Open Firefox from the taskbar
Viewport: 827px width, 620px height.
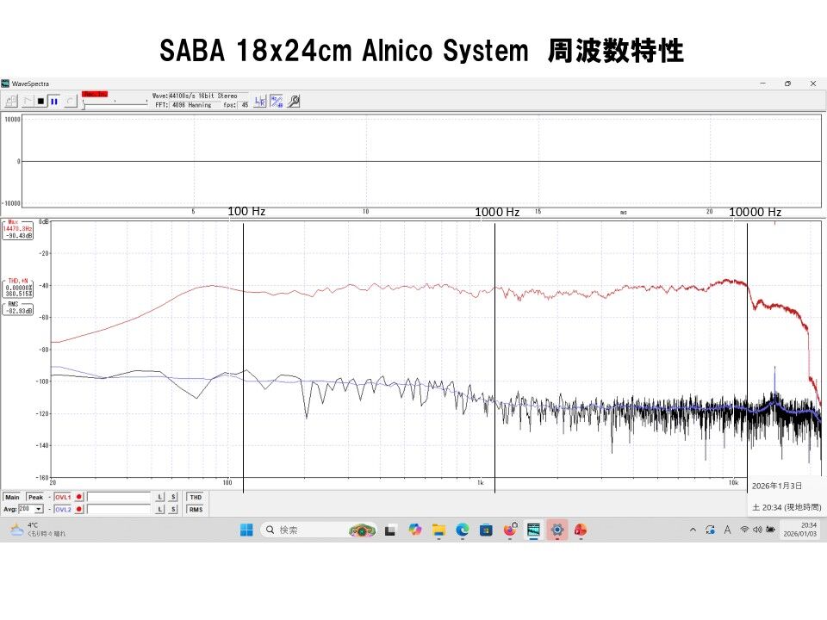click(x=510, y=530)
